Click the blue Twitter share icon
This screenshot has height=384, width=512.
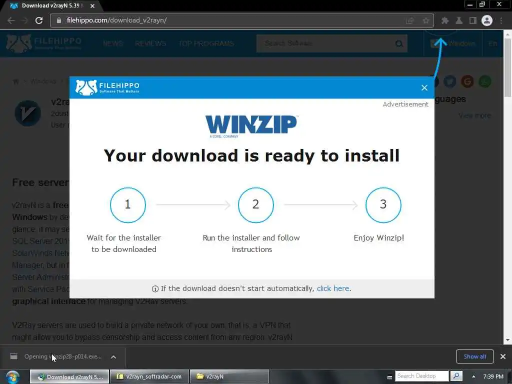pyautogui.click(x=449, y=81)
